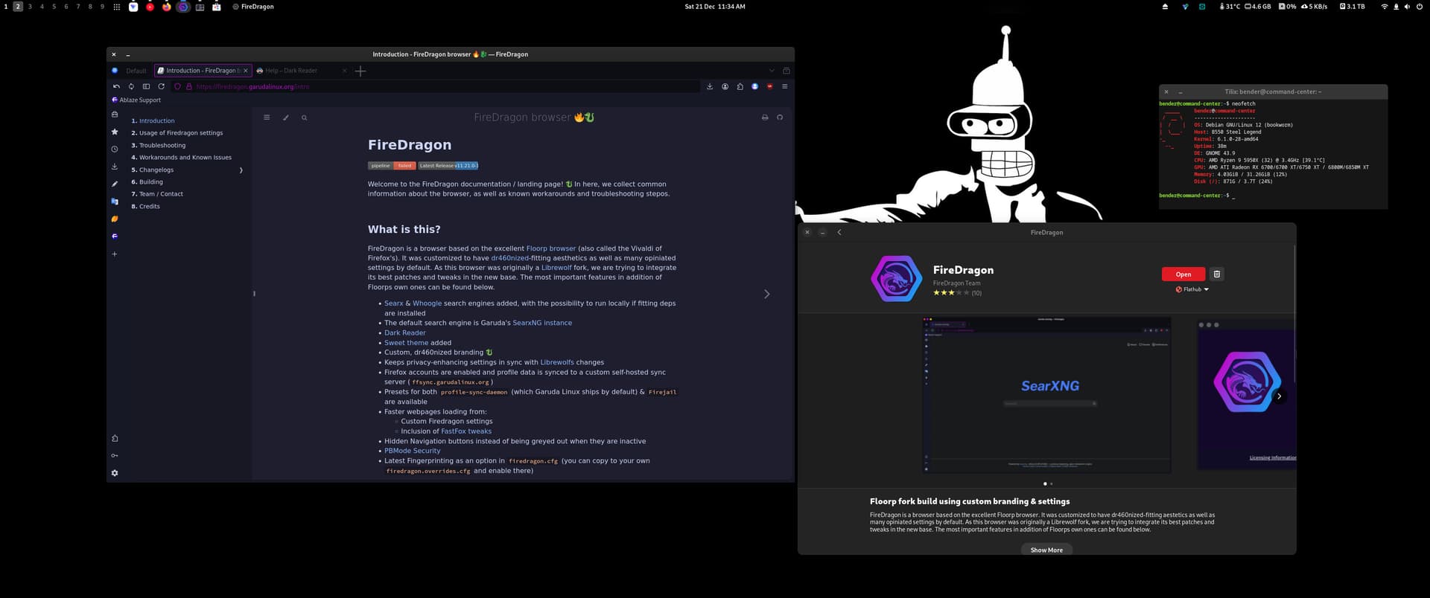This screenshot has height=598, width=1430.
Task: Open sidebar passwords key icon
Action: (x=115, y=456)
